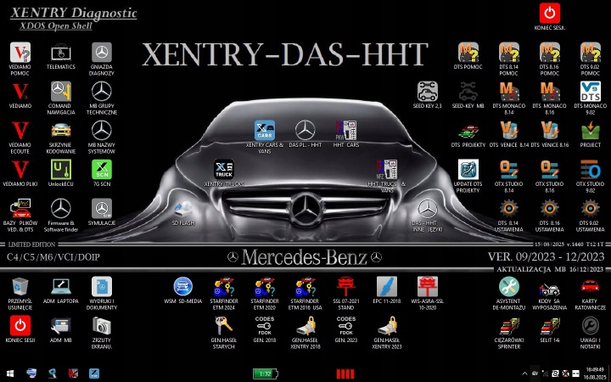Open Starfinder ETM 2016 USA
This screenshot has width=611, height=382.
305,287
